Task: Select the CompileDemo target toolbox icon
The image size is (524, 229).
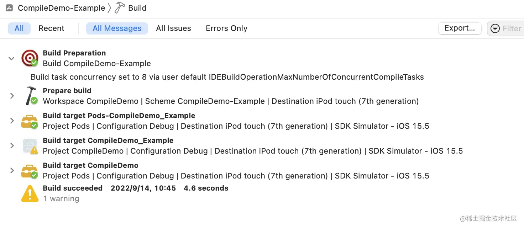Action: [x=30, y=170]
